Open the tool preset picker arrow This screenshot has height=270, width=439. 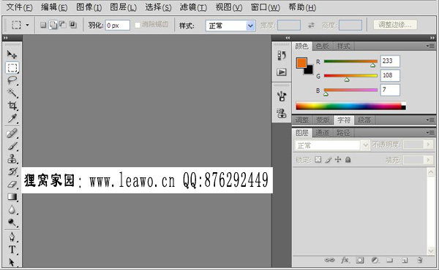coord(28,25)
